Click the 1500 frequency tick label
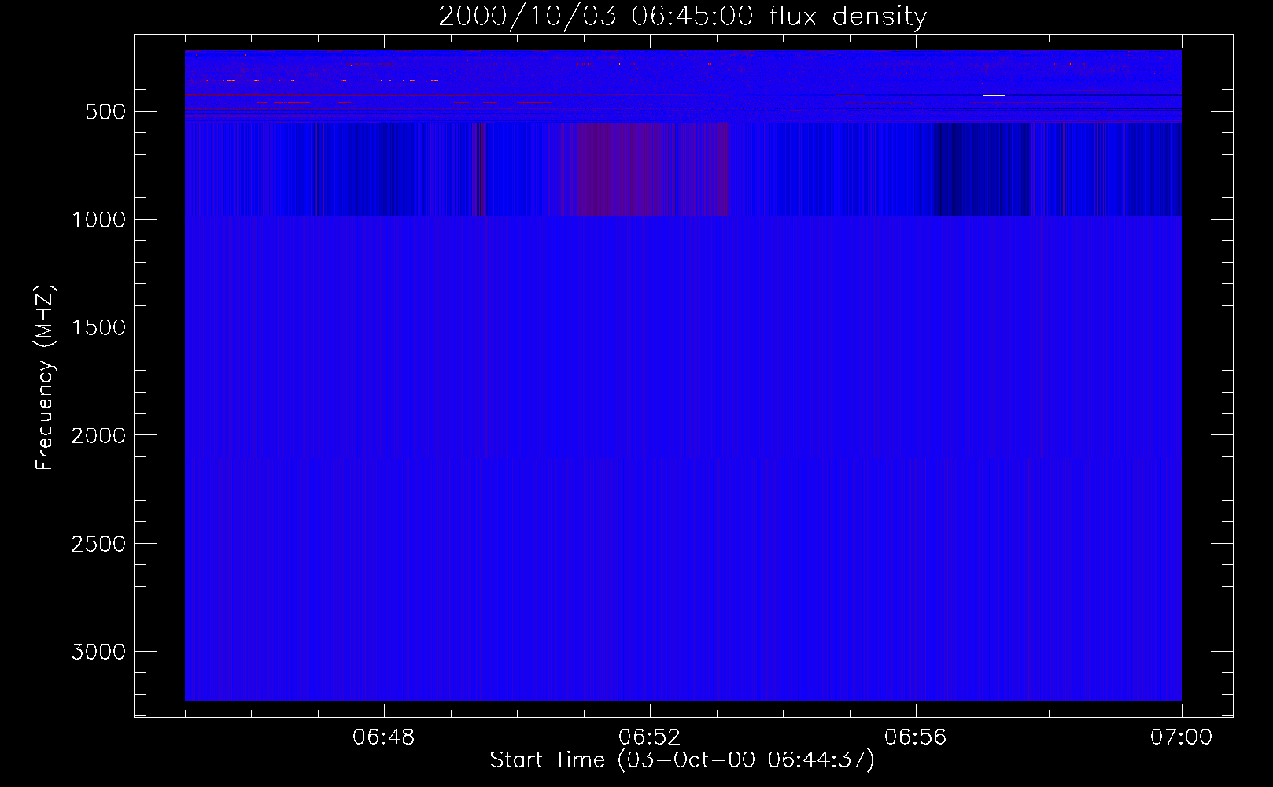The image size is (1273, 787). tap(98, 327)
